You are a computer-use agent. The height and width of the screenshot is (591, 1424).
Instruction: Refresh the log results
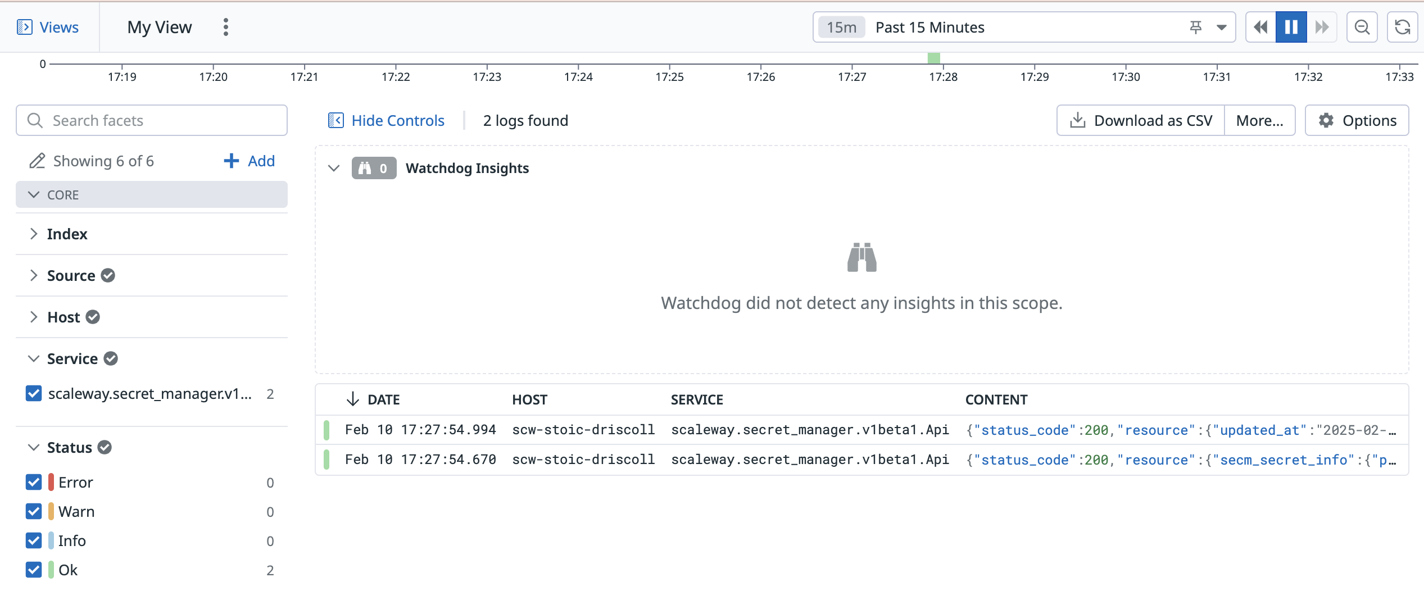tap(1403, 27)
